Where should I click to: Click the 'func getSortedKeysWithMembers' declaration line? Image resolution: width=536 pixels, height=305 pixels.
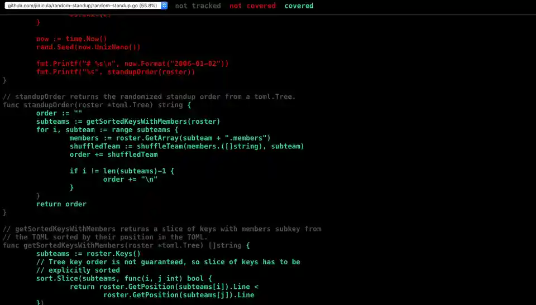coord(126,245)
